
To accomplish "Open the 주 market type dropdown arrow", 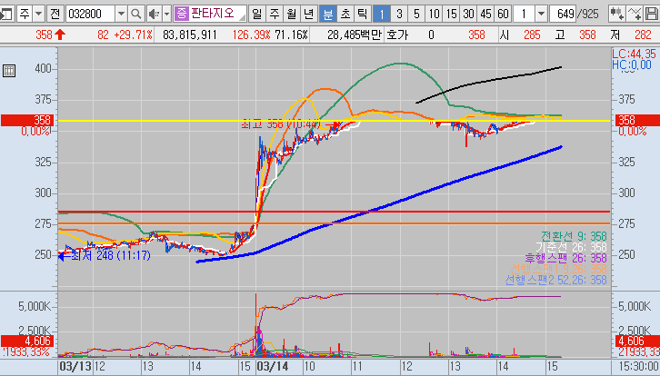I will point(39,15).
